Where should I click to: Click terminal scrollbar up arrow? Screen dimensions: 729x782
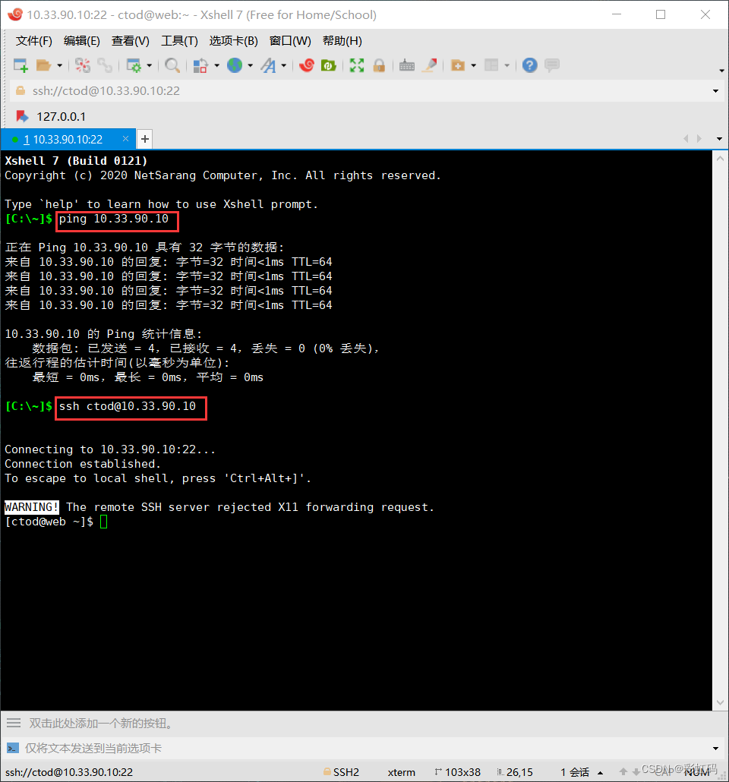coord(720,159)
